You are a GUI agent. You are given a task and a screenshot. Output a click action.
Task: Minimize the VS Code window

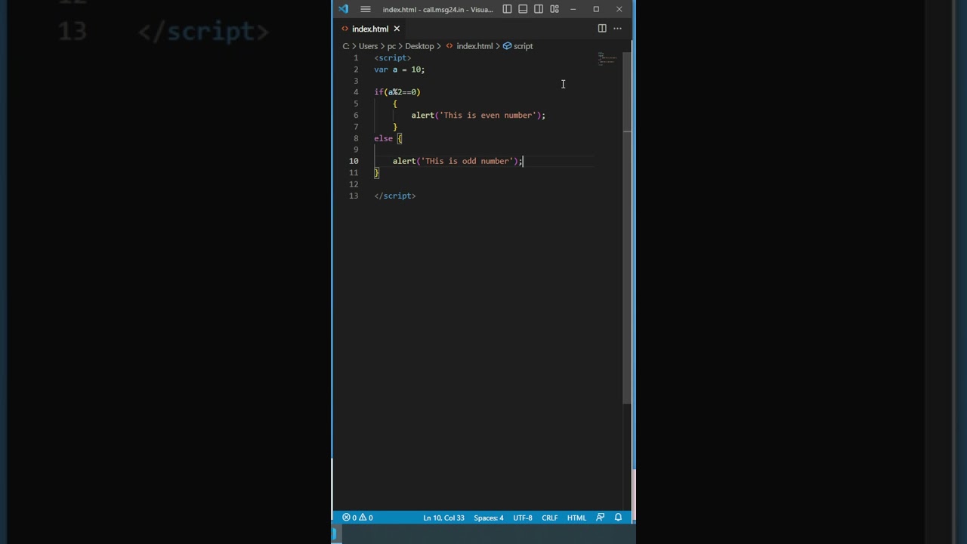(573, 9)
